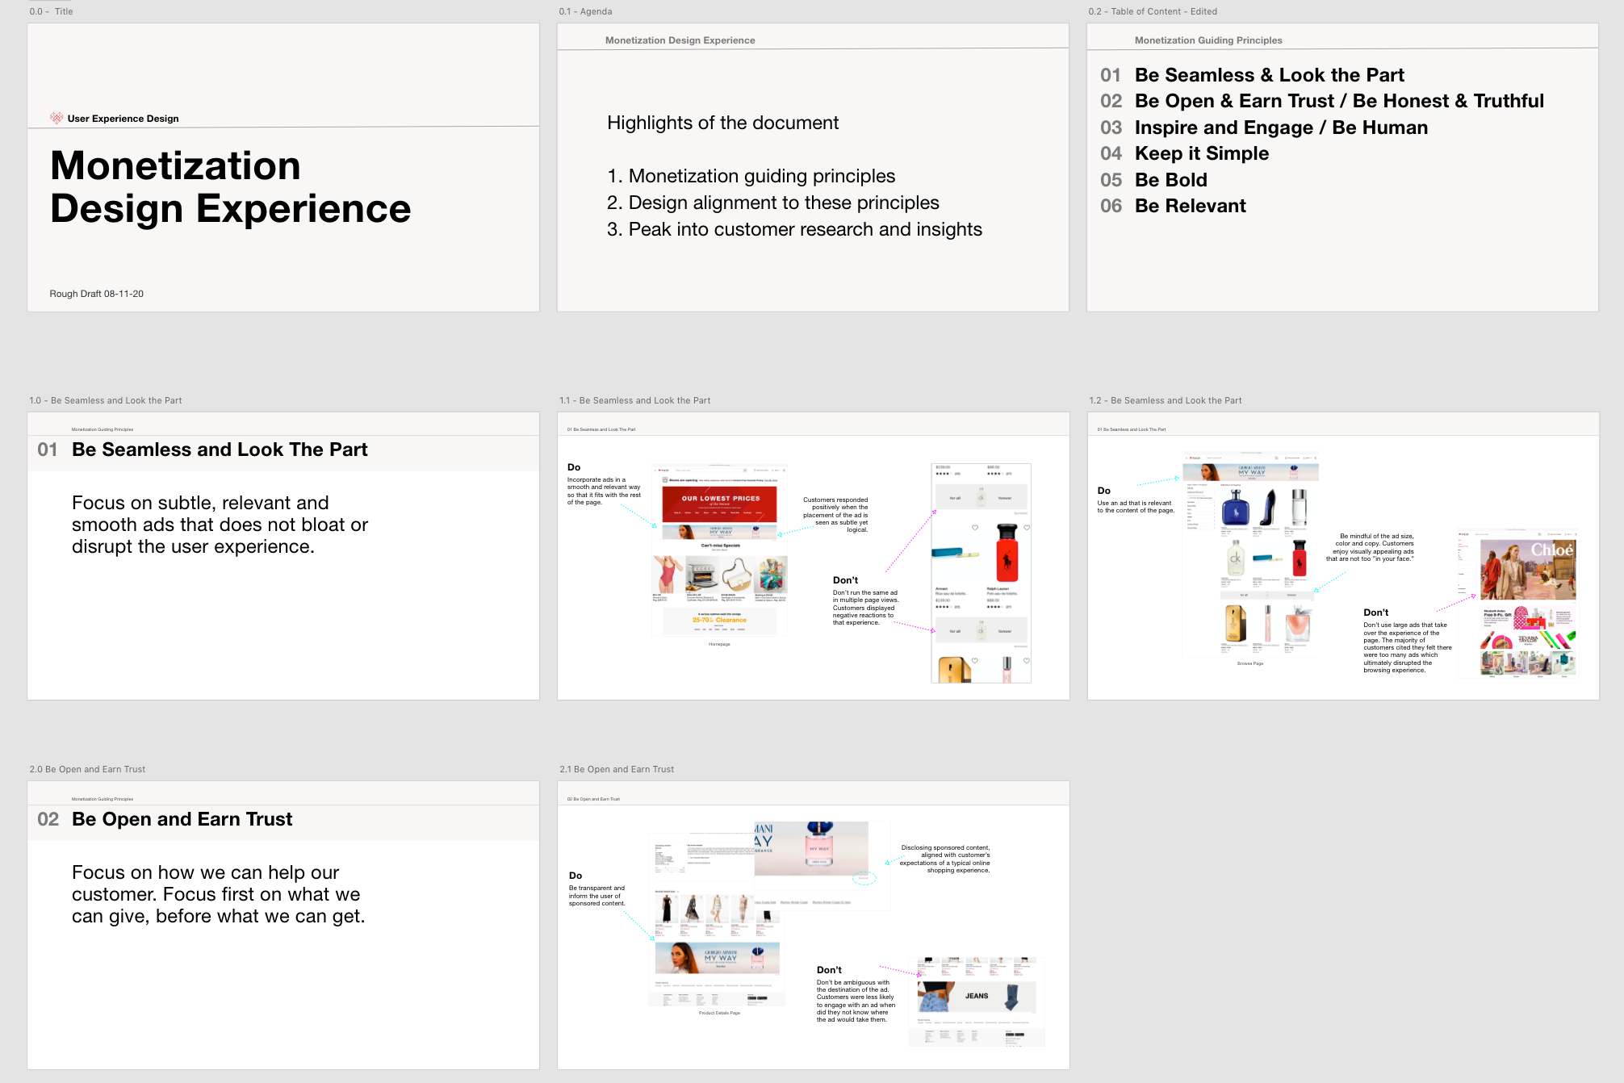The height and width of the screenshot is (1083, 1624).
Task: Select the blue Polo perfume bottle image
Action: 1235,508
